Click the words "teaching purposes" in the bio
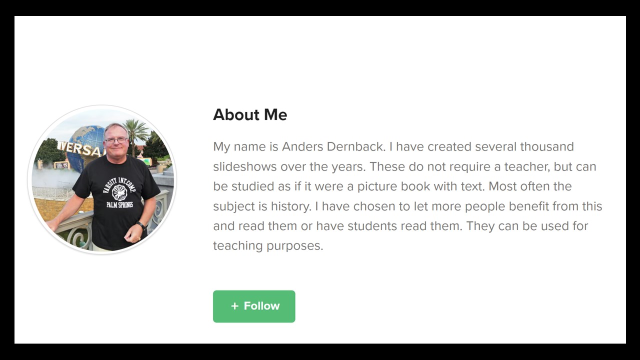Viewport: 640px width, 360px height. pos(267,245)
